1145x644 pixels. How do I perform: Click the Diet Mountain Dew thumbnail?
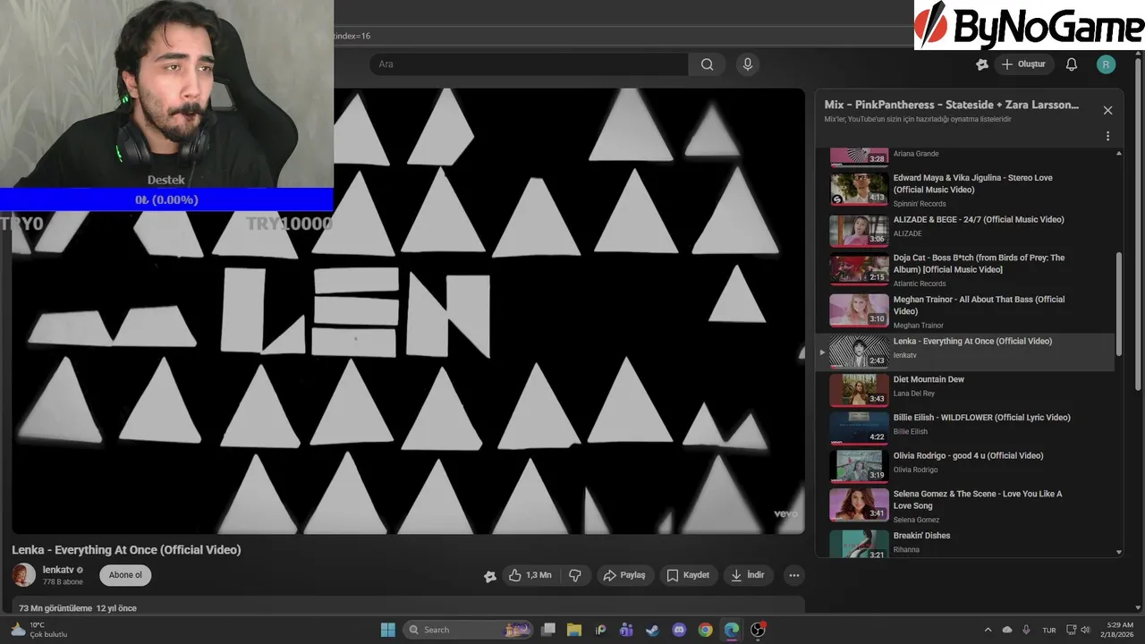[x=859, y=390]
